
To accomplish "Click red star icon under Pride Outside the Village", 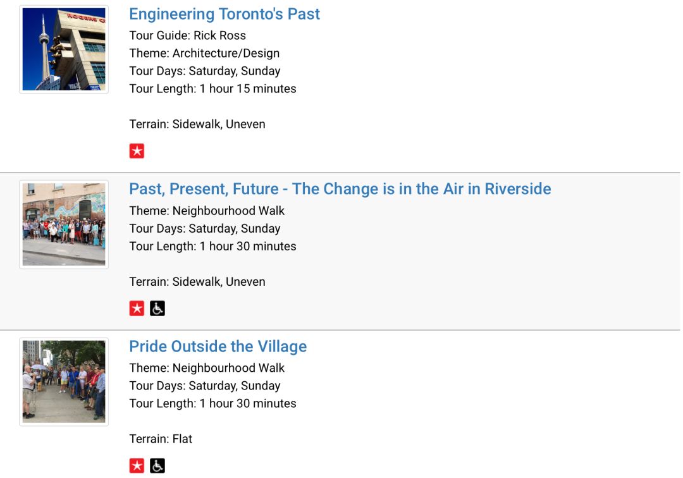I will coord(137,466).
